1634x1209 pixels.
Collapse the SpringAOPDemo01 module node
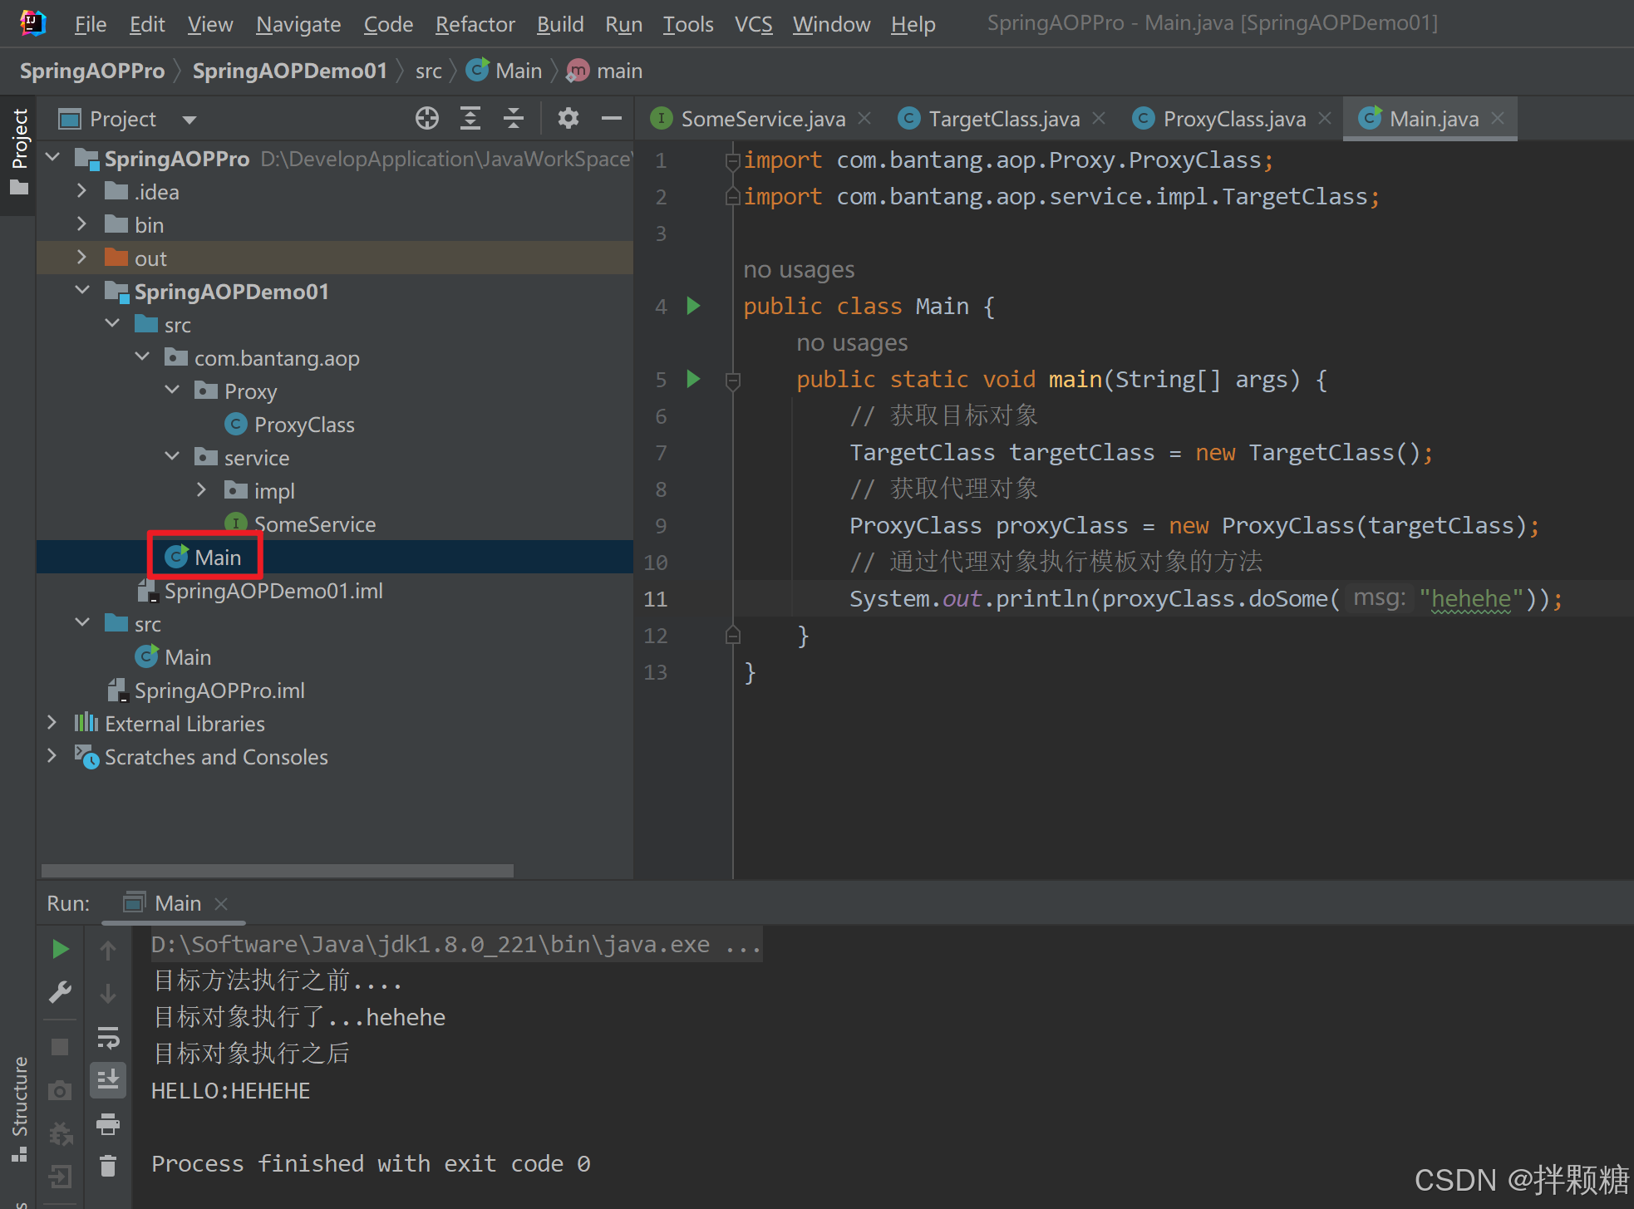(82, 291)
